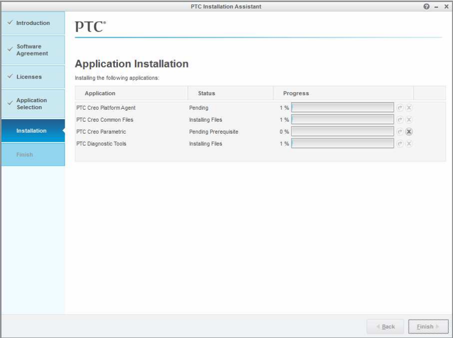
Task: Click the Status column header
Action: tap(231, 93)
